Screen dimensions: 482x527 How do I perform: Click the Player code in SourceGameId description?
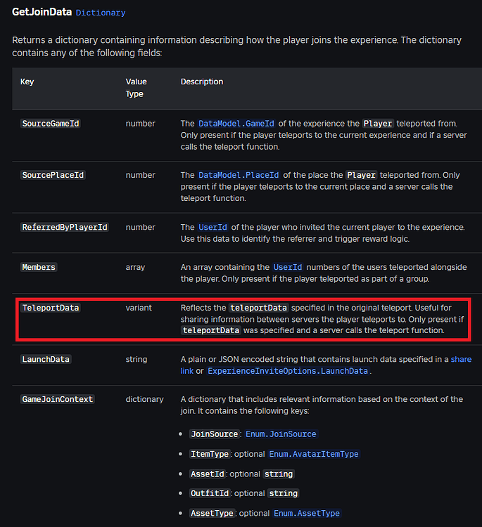point(378,124)
